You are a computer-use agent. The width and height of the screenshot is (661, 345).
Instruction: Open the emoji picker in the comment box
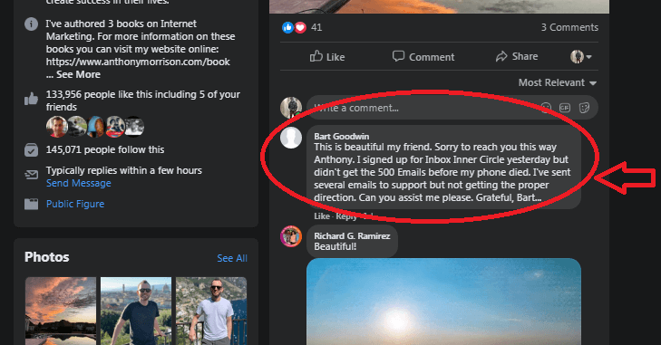(546, 108)
